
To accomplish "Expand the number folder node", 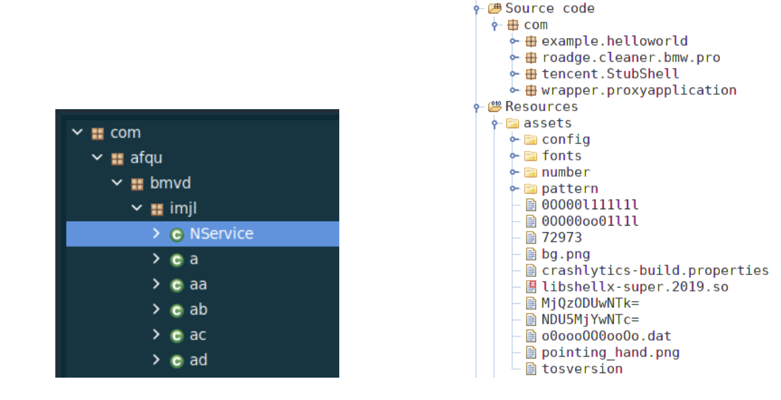I will point(514,172).
